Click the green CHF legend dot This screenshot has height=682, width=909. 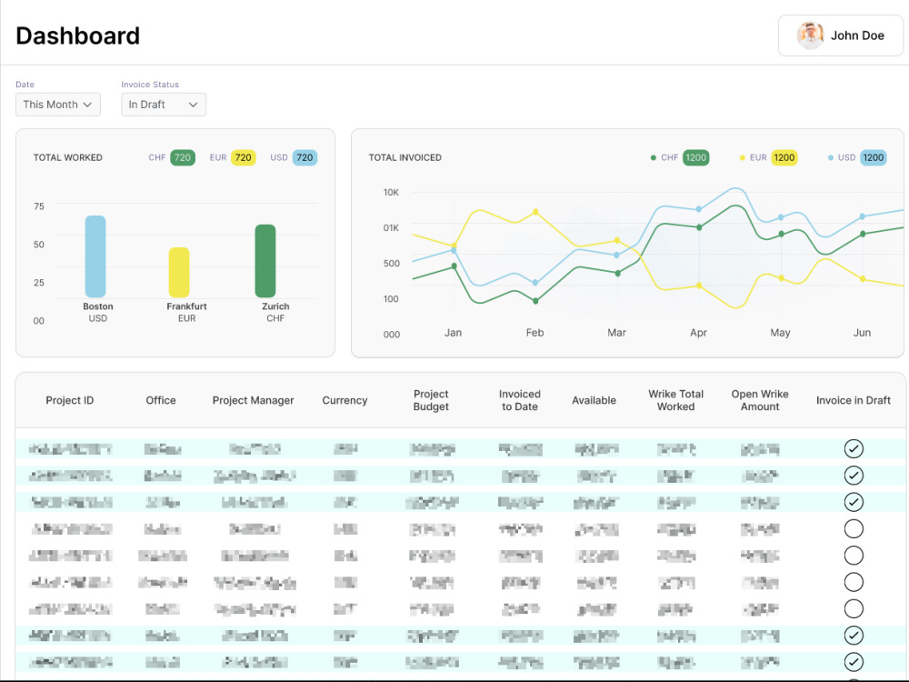(x=654, y=157)
